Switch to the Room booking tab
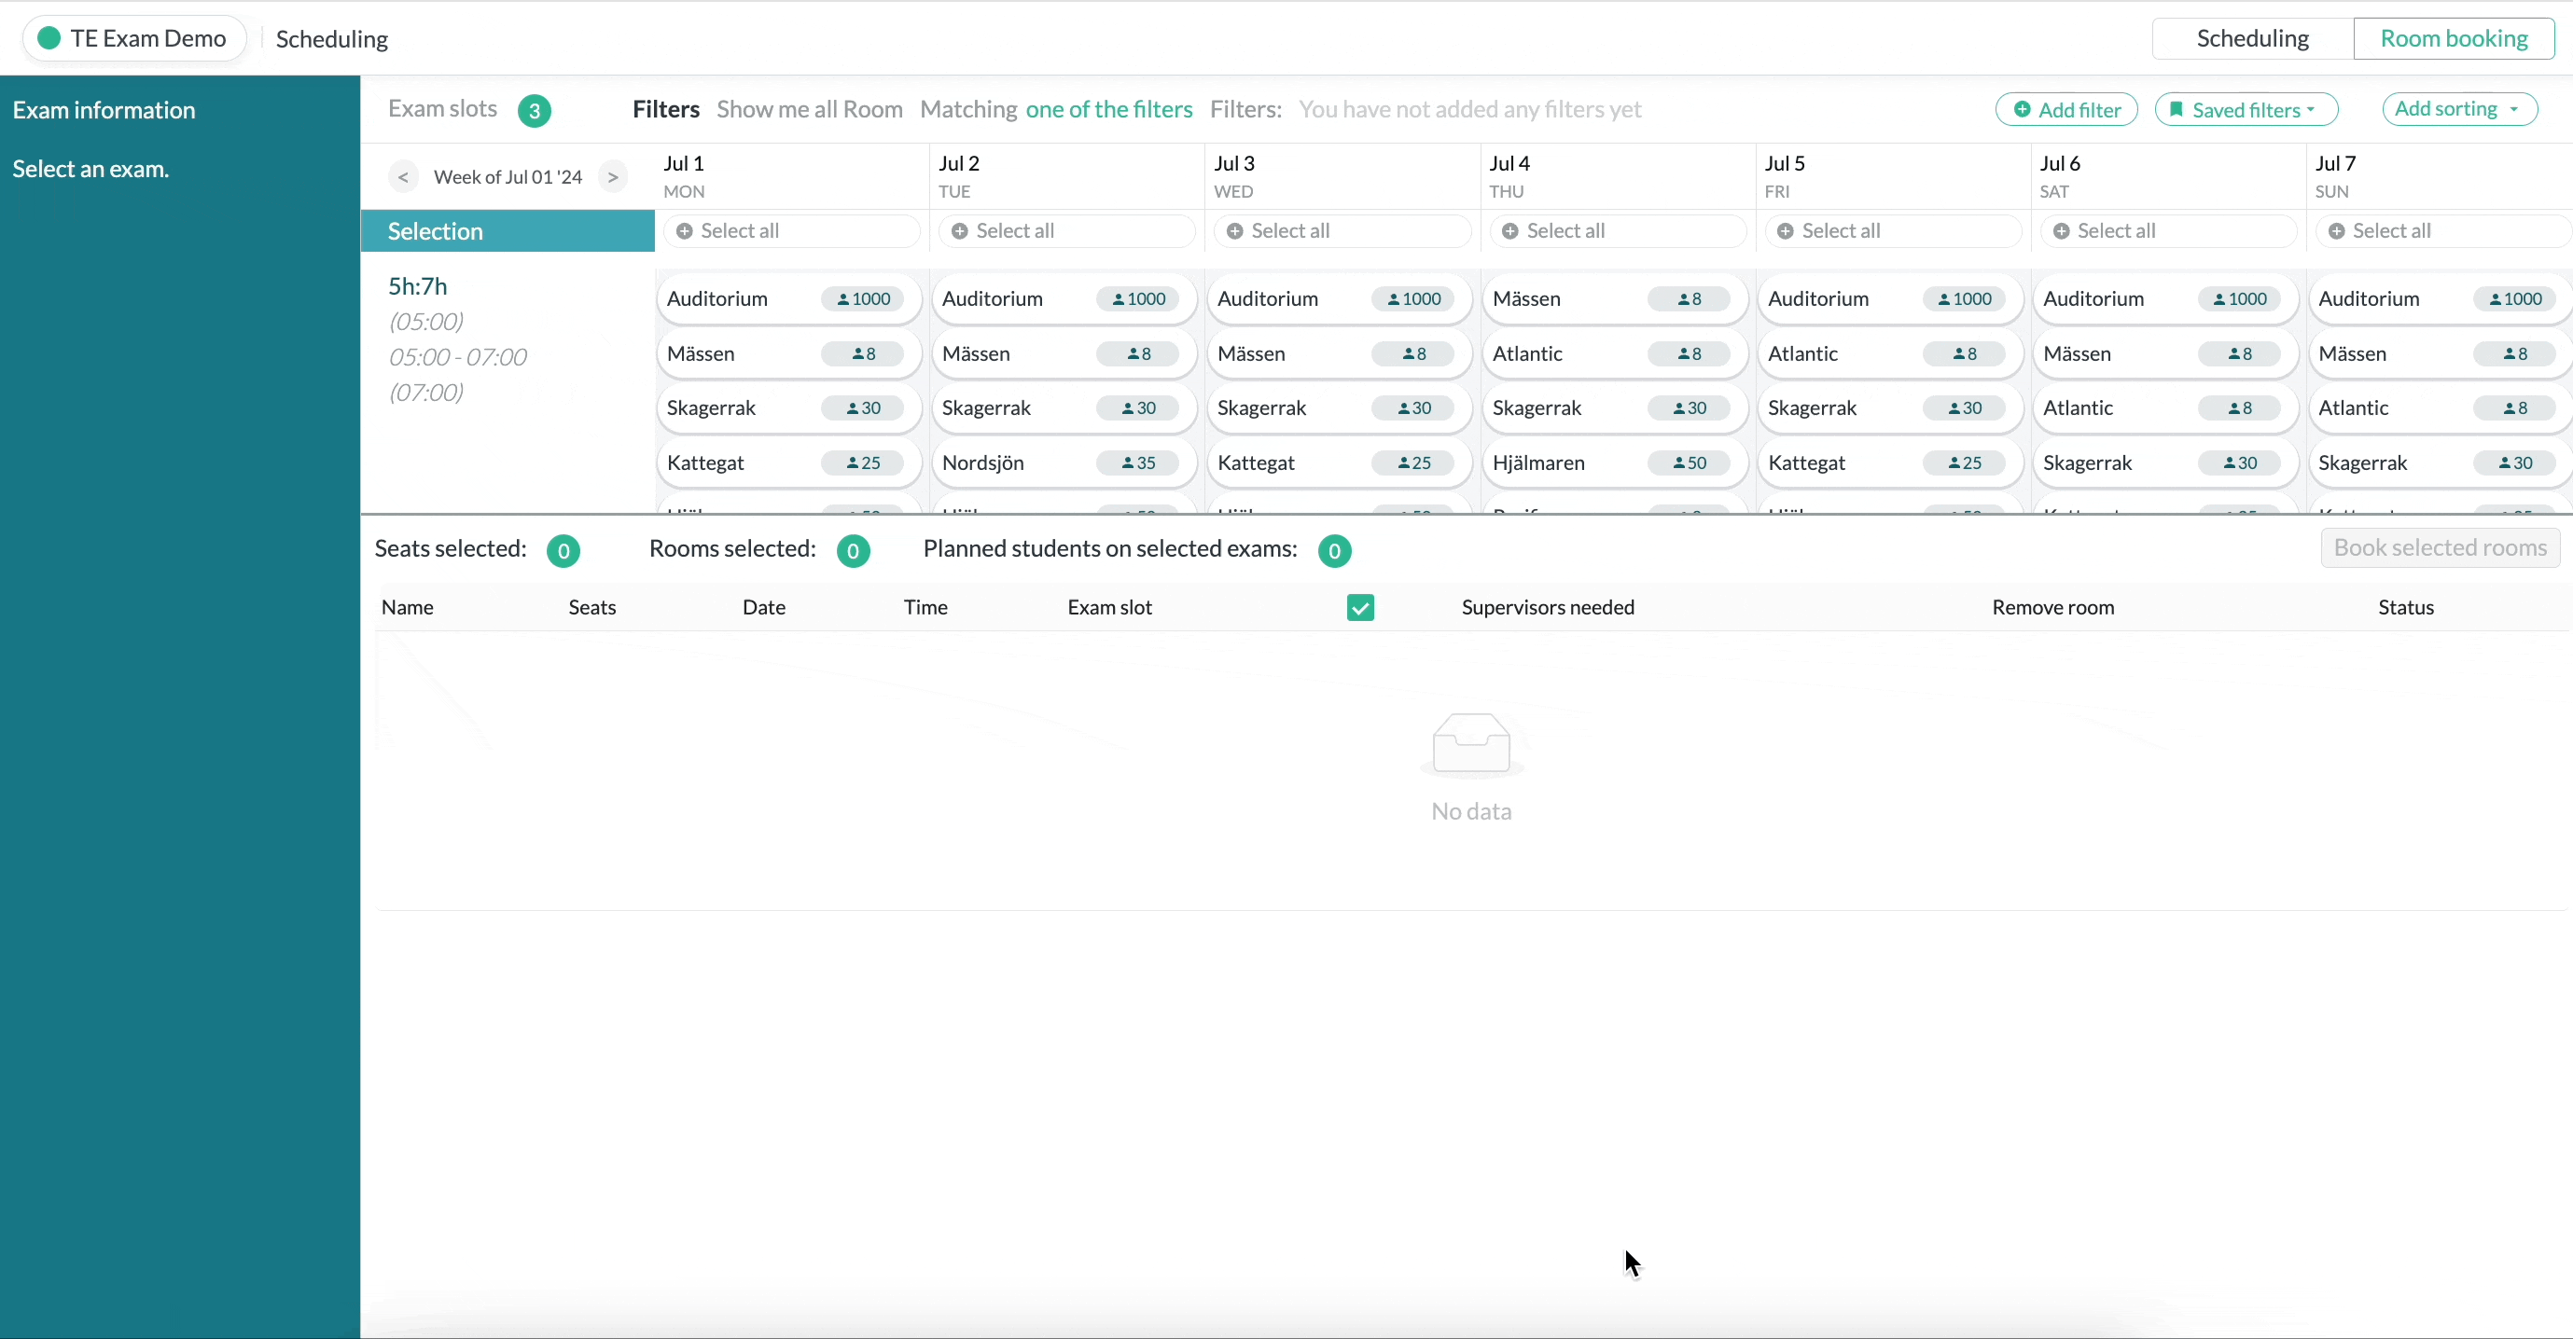This screenshot has width=2573, height=1339. [x=2455, y=39]
